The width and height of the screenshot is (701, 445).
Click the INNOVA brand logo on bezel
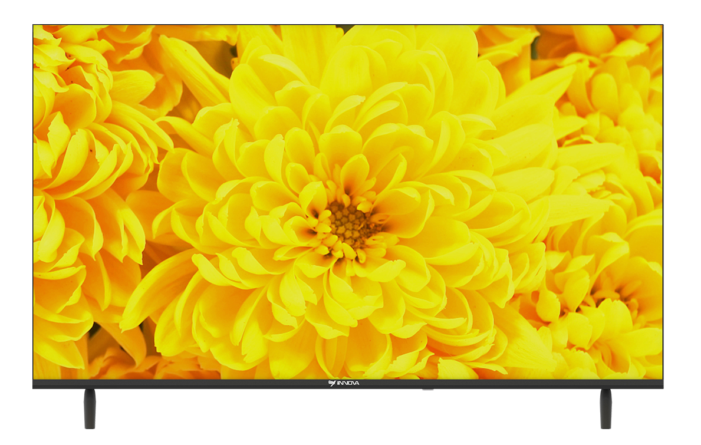coord(343,383)
